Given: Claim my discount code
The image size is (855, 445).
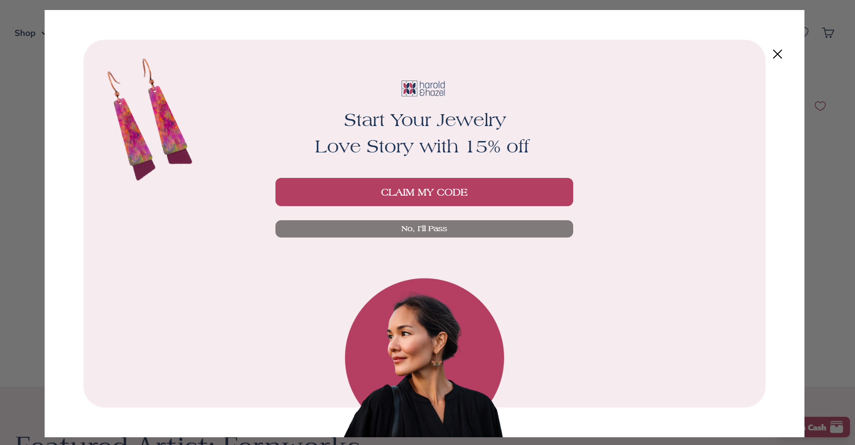Looking at the screenshot, I should pos(424,192).
